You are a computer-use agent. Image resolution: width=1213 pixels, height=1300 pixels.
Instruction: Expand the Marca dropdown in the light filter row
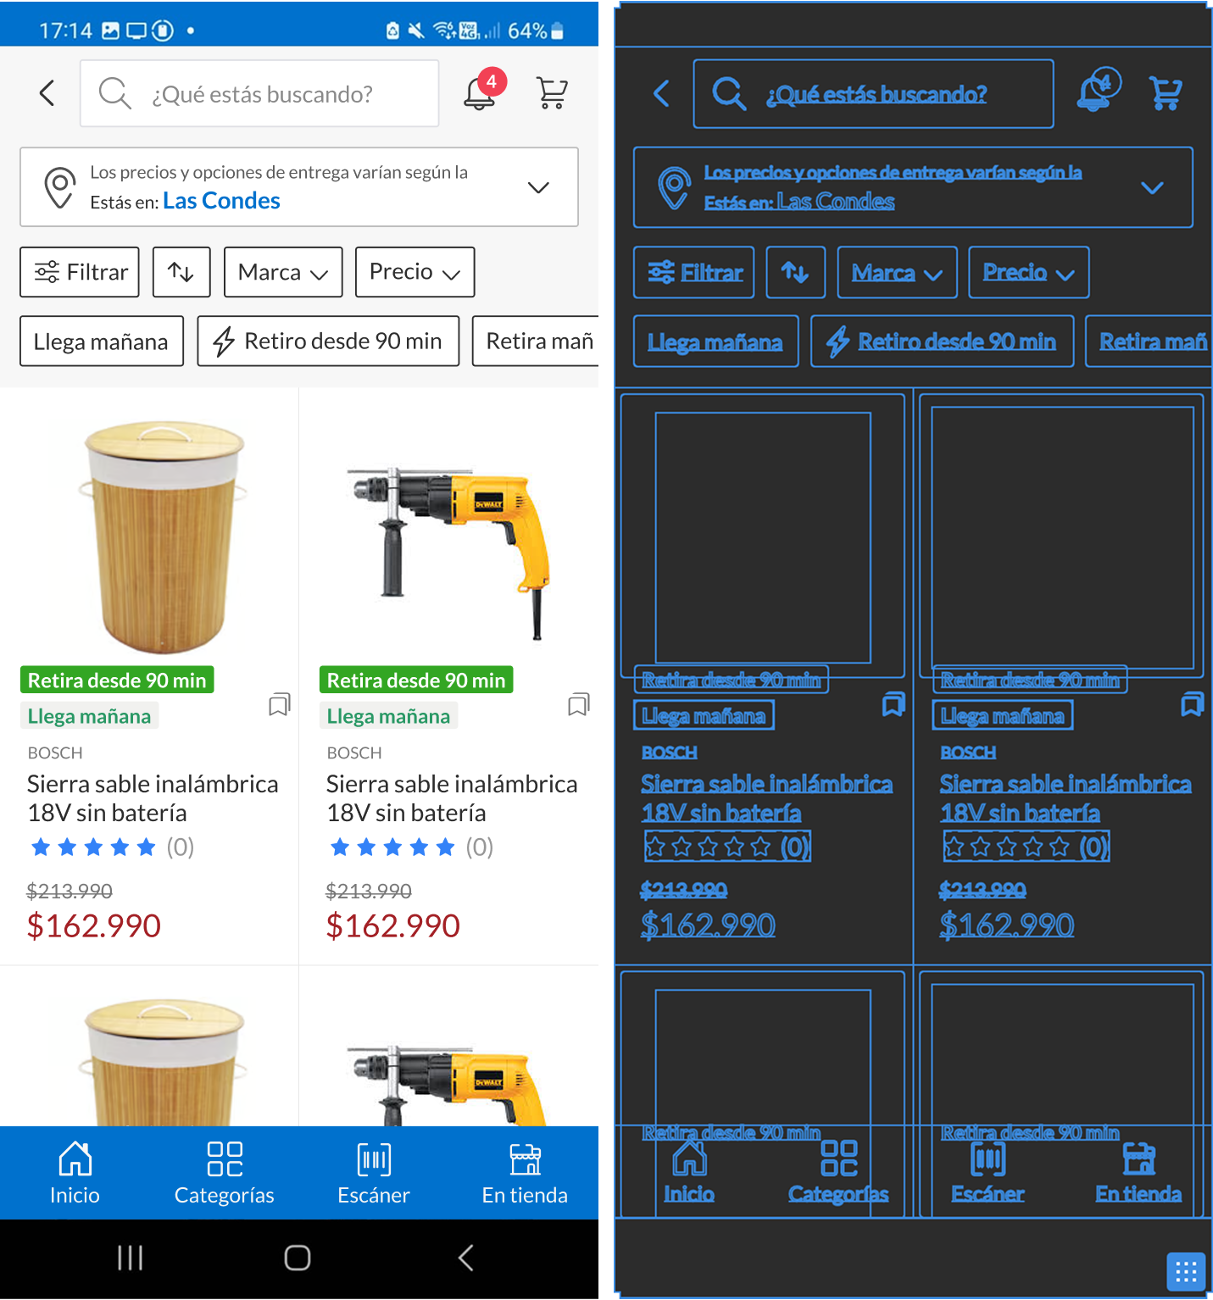[x=283, y=272]
